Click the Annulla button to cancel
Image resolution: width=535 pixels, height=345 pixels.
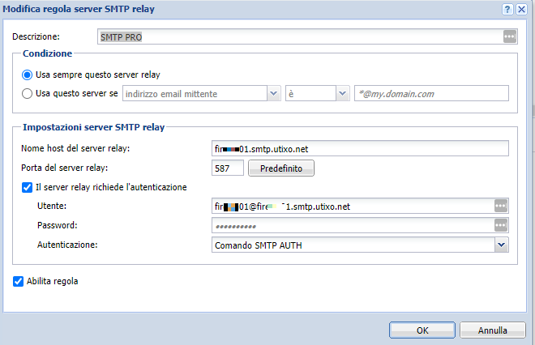coord(492,330)
